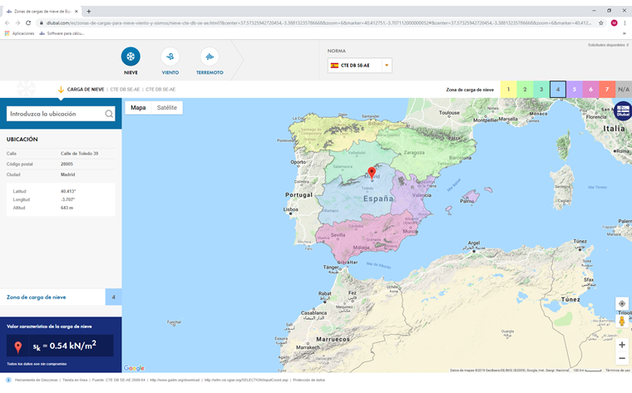Click the Aplicaciones bookmarks shortcut
Image resolution: width=632 pixels, height=393 pixels.
tap(19, 33)
